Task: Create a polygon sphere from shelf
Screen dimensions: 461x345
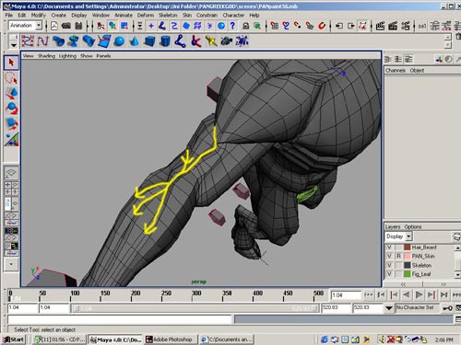Action: click(x=119, y=41)
